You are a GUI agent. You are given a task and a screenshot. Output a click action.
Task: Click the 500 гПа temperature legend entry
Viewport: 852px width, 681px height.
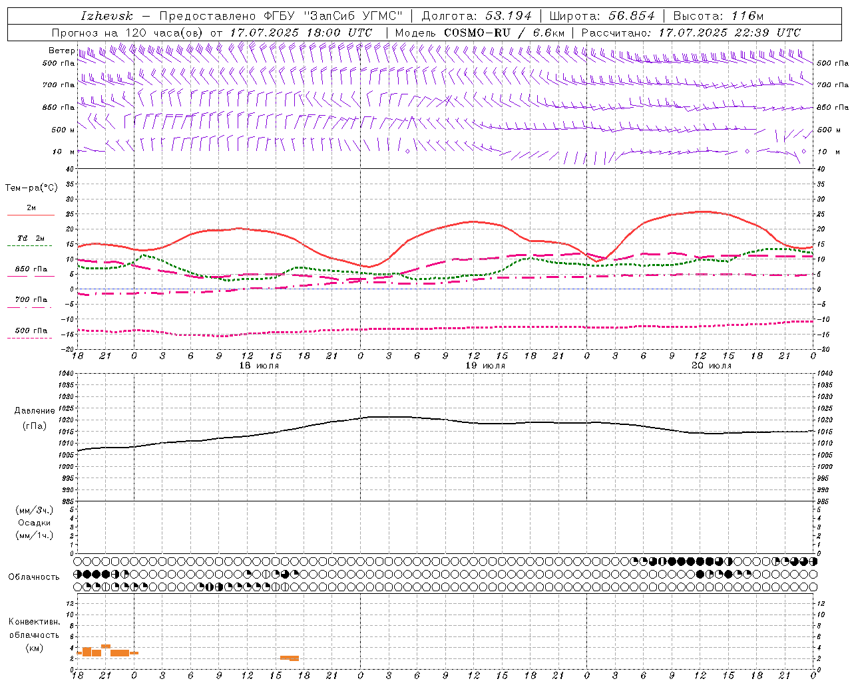(x=31, y=331)
